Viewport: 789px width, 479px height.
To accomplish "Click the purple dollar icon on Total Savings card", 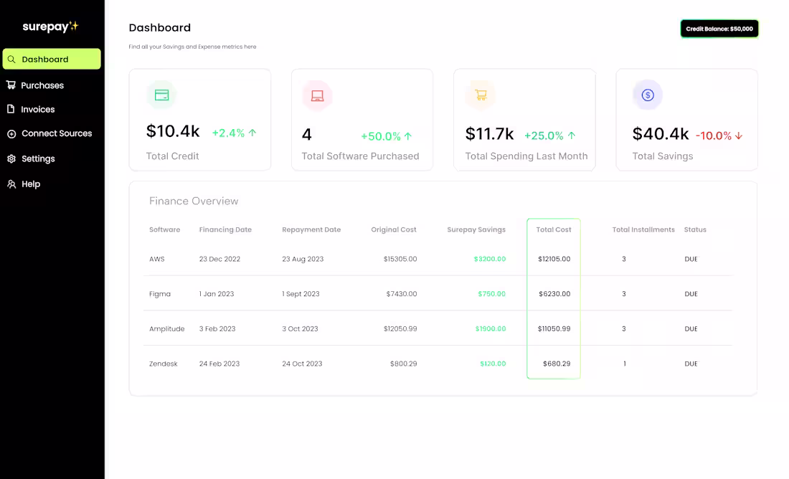I will pyautogui.click(x=647, y=94).
